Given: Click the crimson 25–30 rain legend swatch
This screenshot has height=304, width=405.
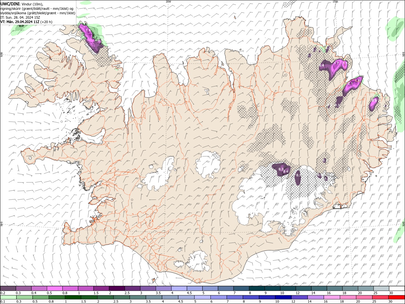Looking at the screenshot, I should [380, 297].
